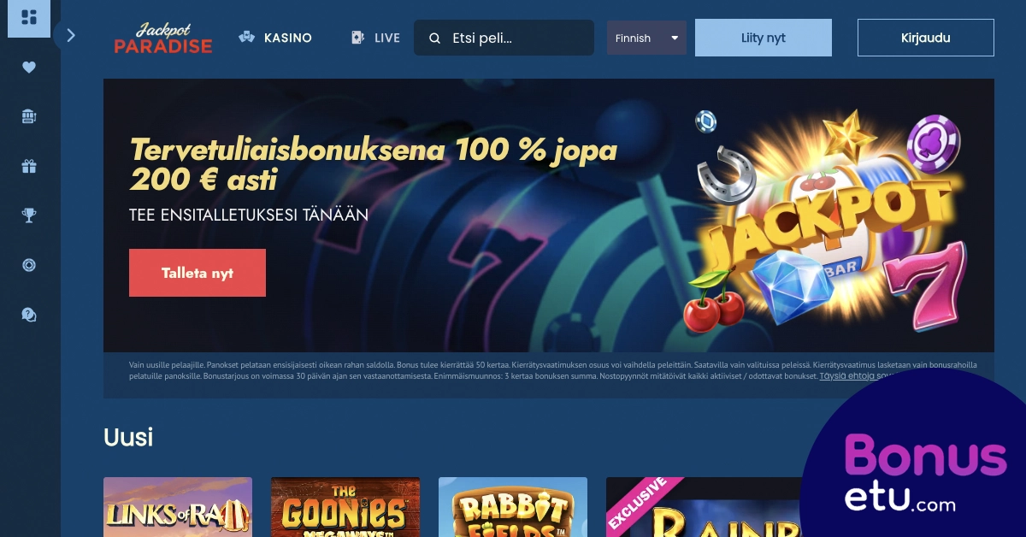Expand the sidebar with chevron arrow
Screen dimensions: 1026x537
pos(71,36)
